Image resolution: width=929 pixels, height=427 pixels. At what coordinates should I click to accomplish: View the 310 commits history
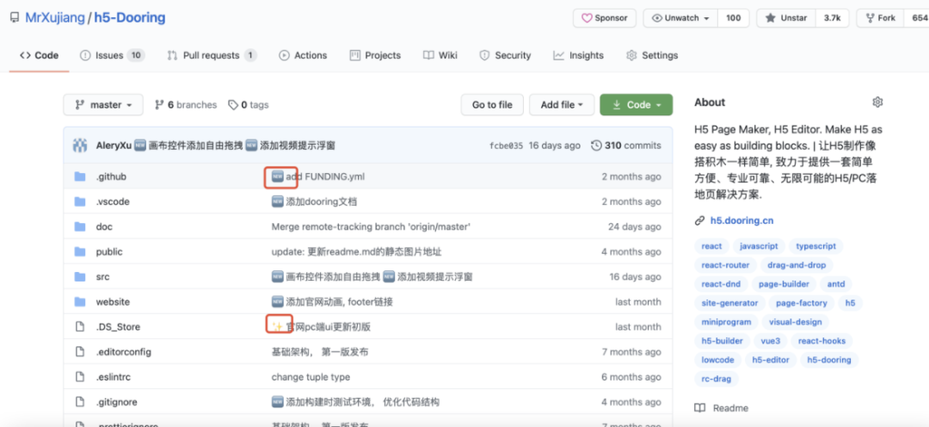tap(626, 145)
